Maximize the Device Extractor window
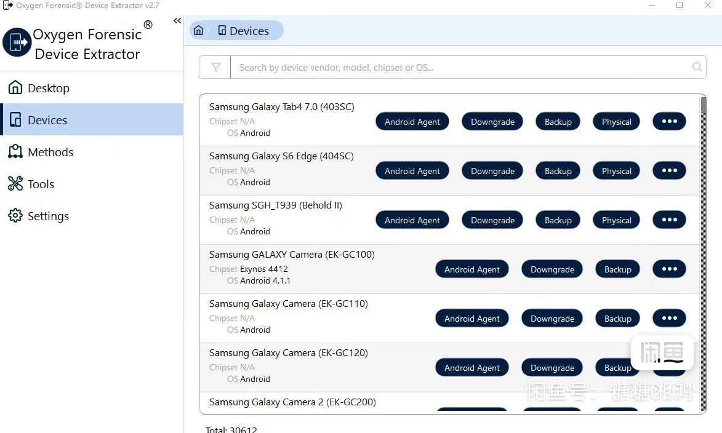Screen dimensions: 722x433 (680, 5)
